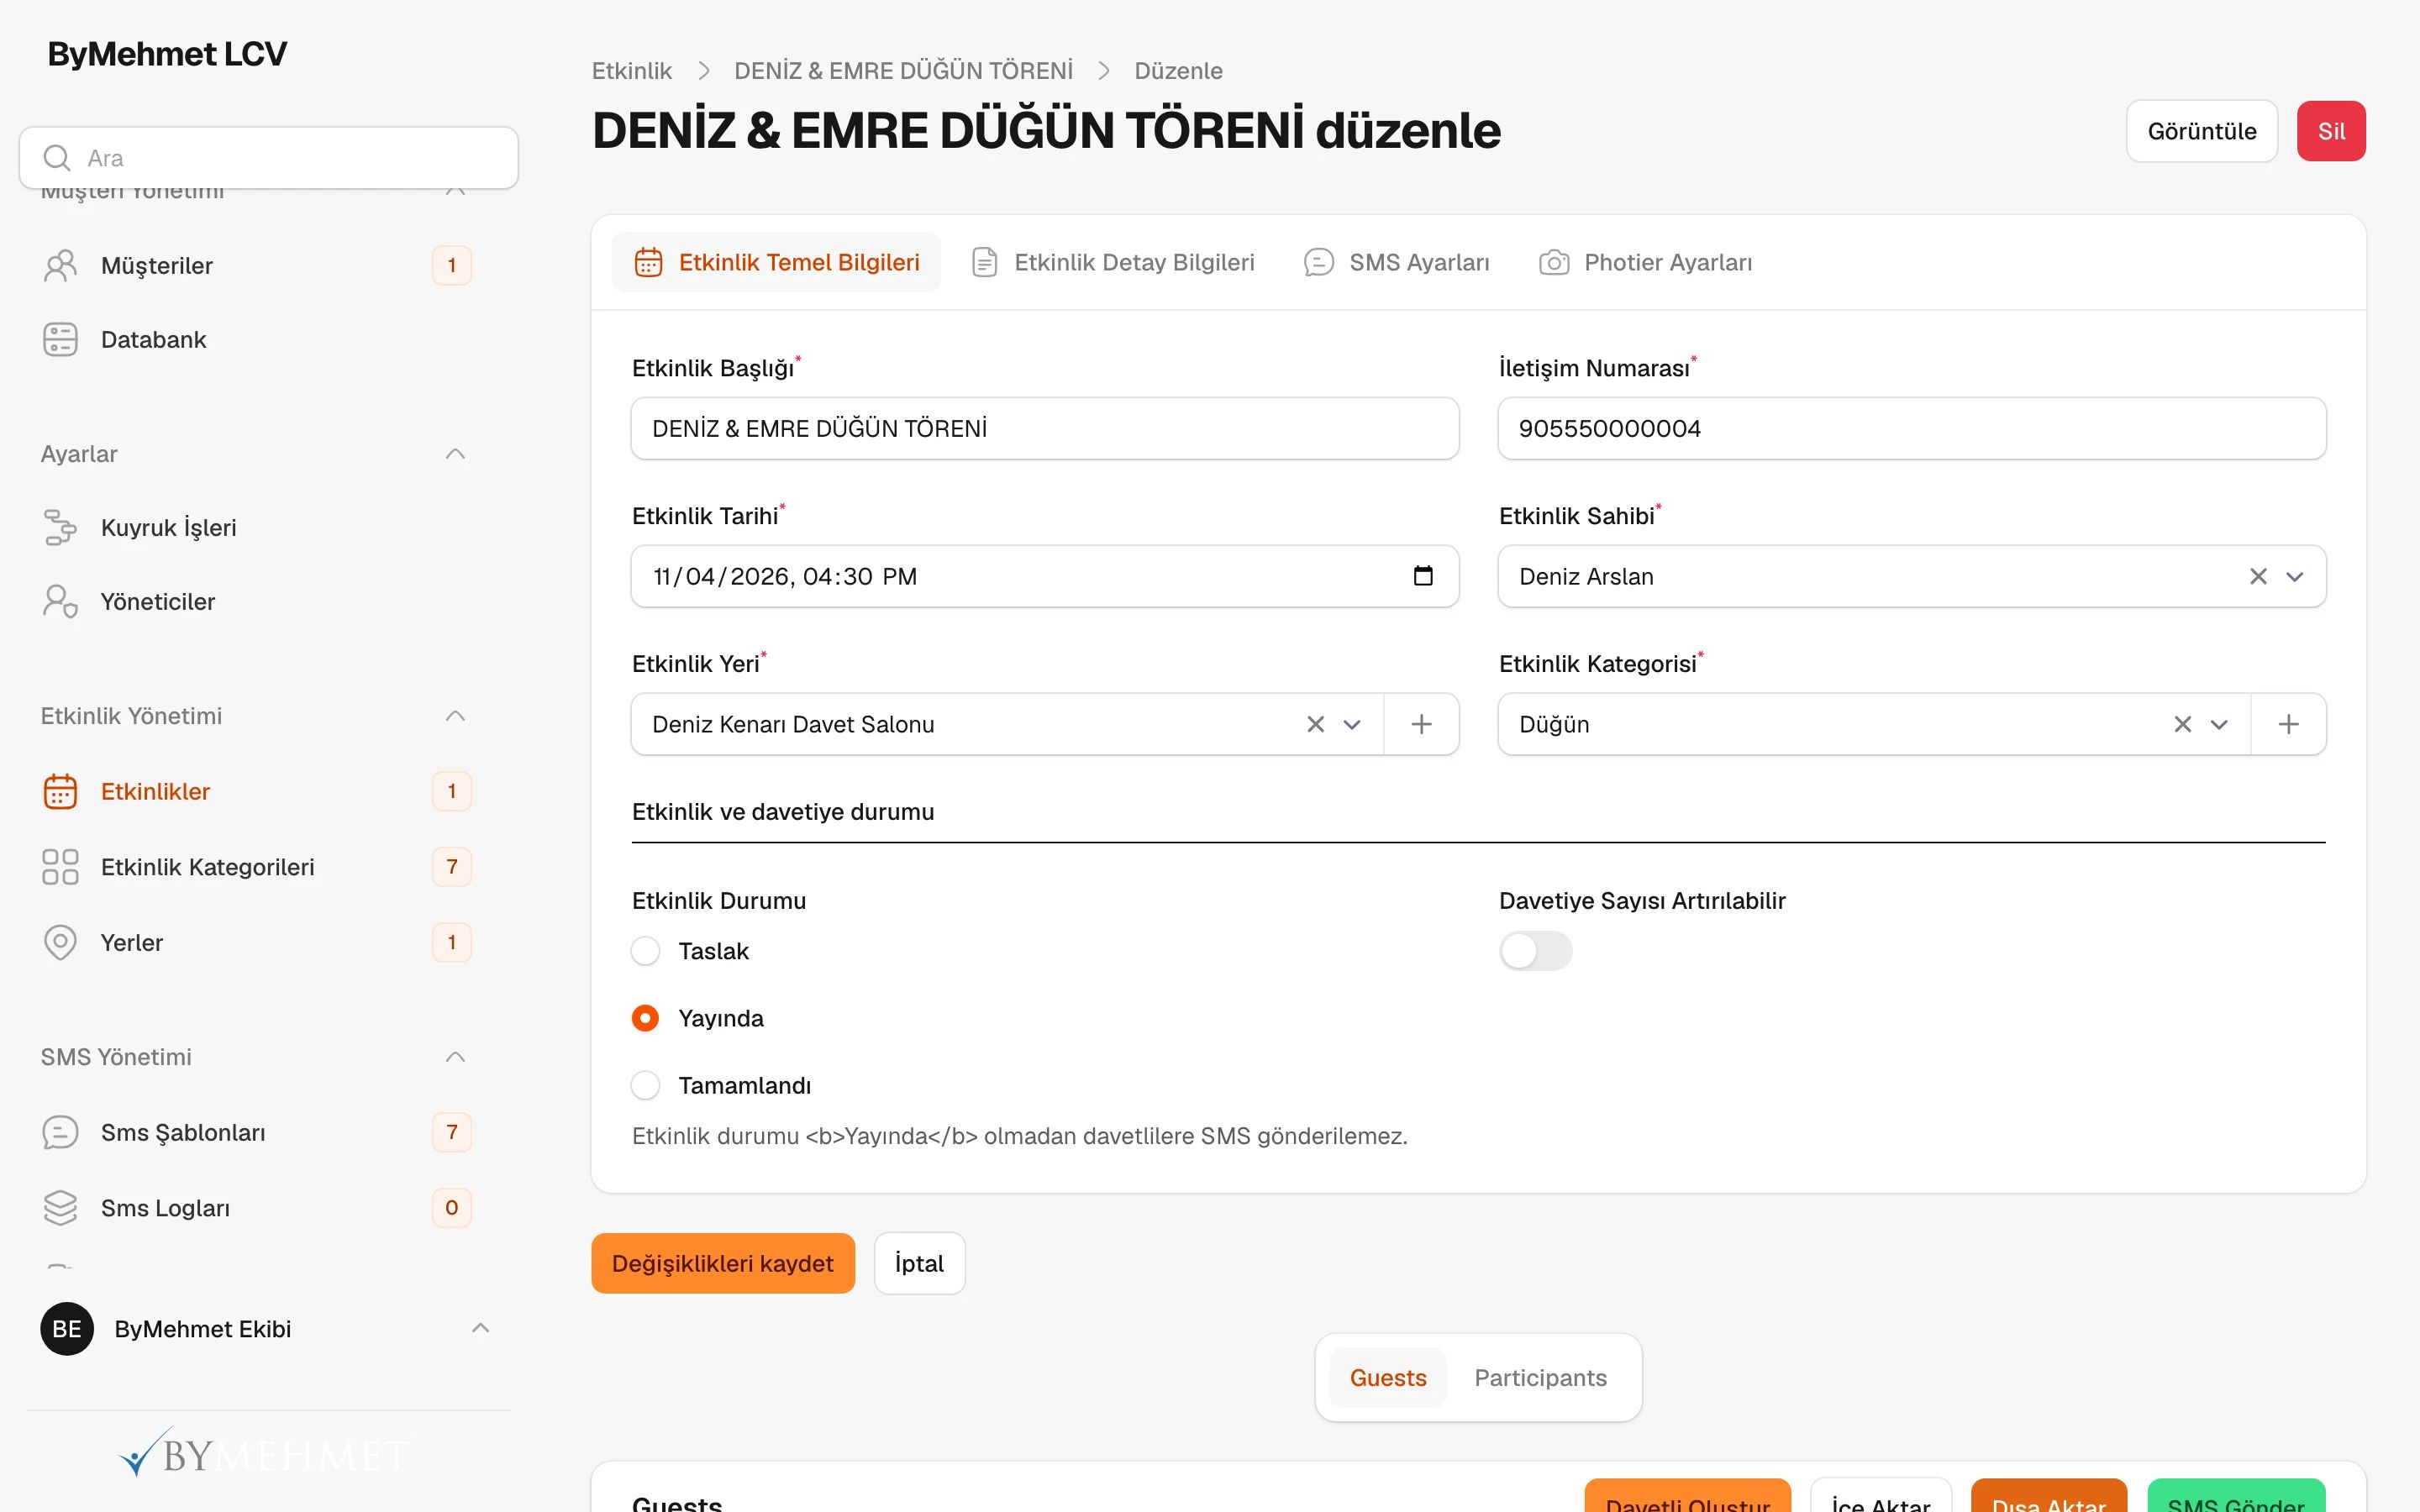Open the calendar picker in Etkinlik Tarihi
Viewport: 2420px width, 1512px height.
coord(1423,576)
